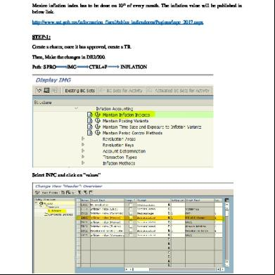Screen dimensions: 275x275
Task: Click New Entries button in Change View toolbar
Action: tap(50, 193)
